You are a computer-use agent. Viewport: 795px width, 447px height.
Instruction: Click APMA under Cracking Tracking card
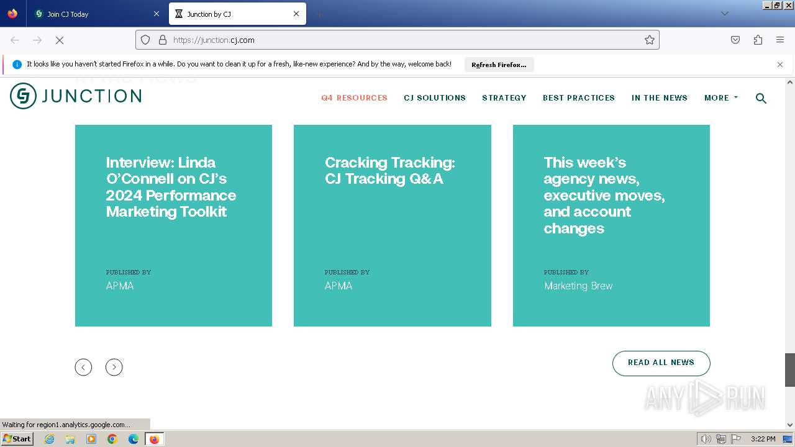(338, 286)
